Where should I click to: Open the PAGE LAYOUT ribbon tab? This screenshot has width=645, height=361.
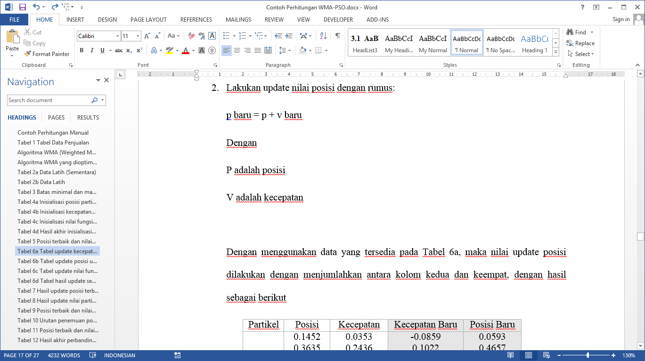click(148, 20)
